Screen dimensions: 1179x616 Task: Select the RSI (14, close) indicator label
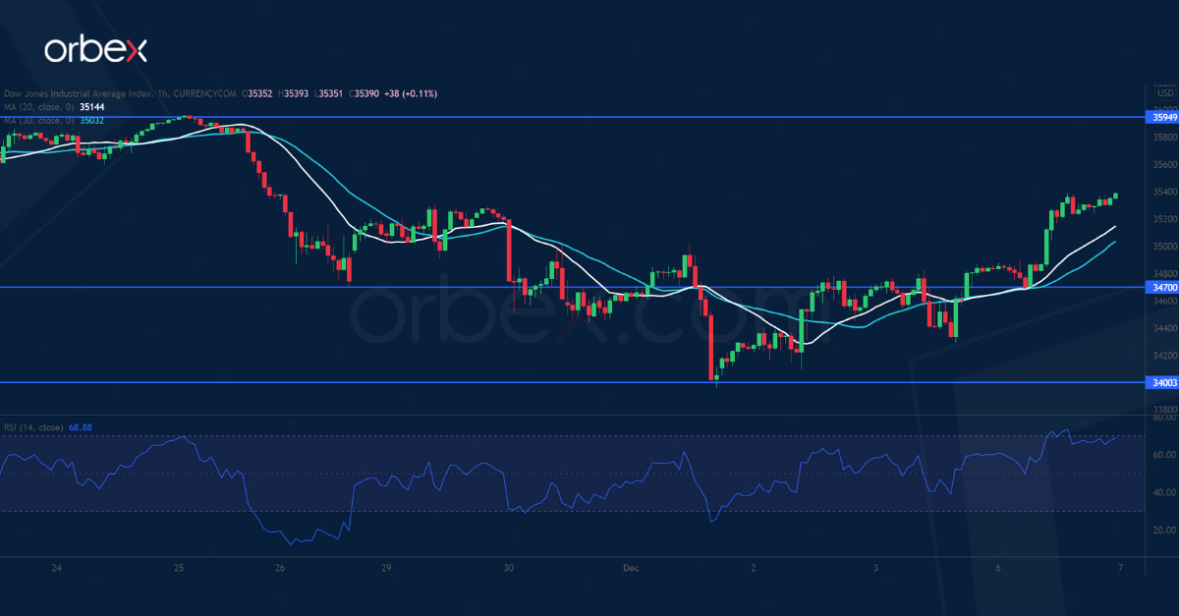coord(32,427)
